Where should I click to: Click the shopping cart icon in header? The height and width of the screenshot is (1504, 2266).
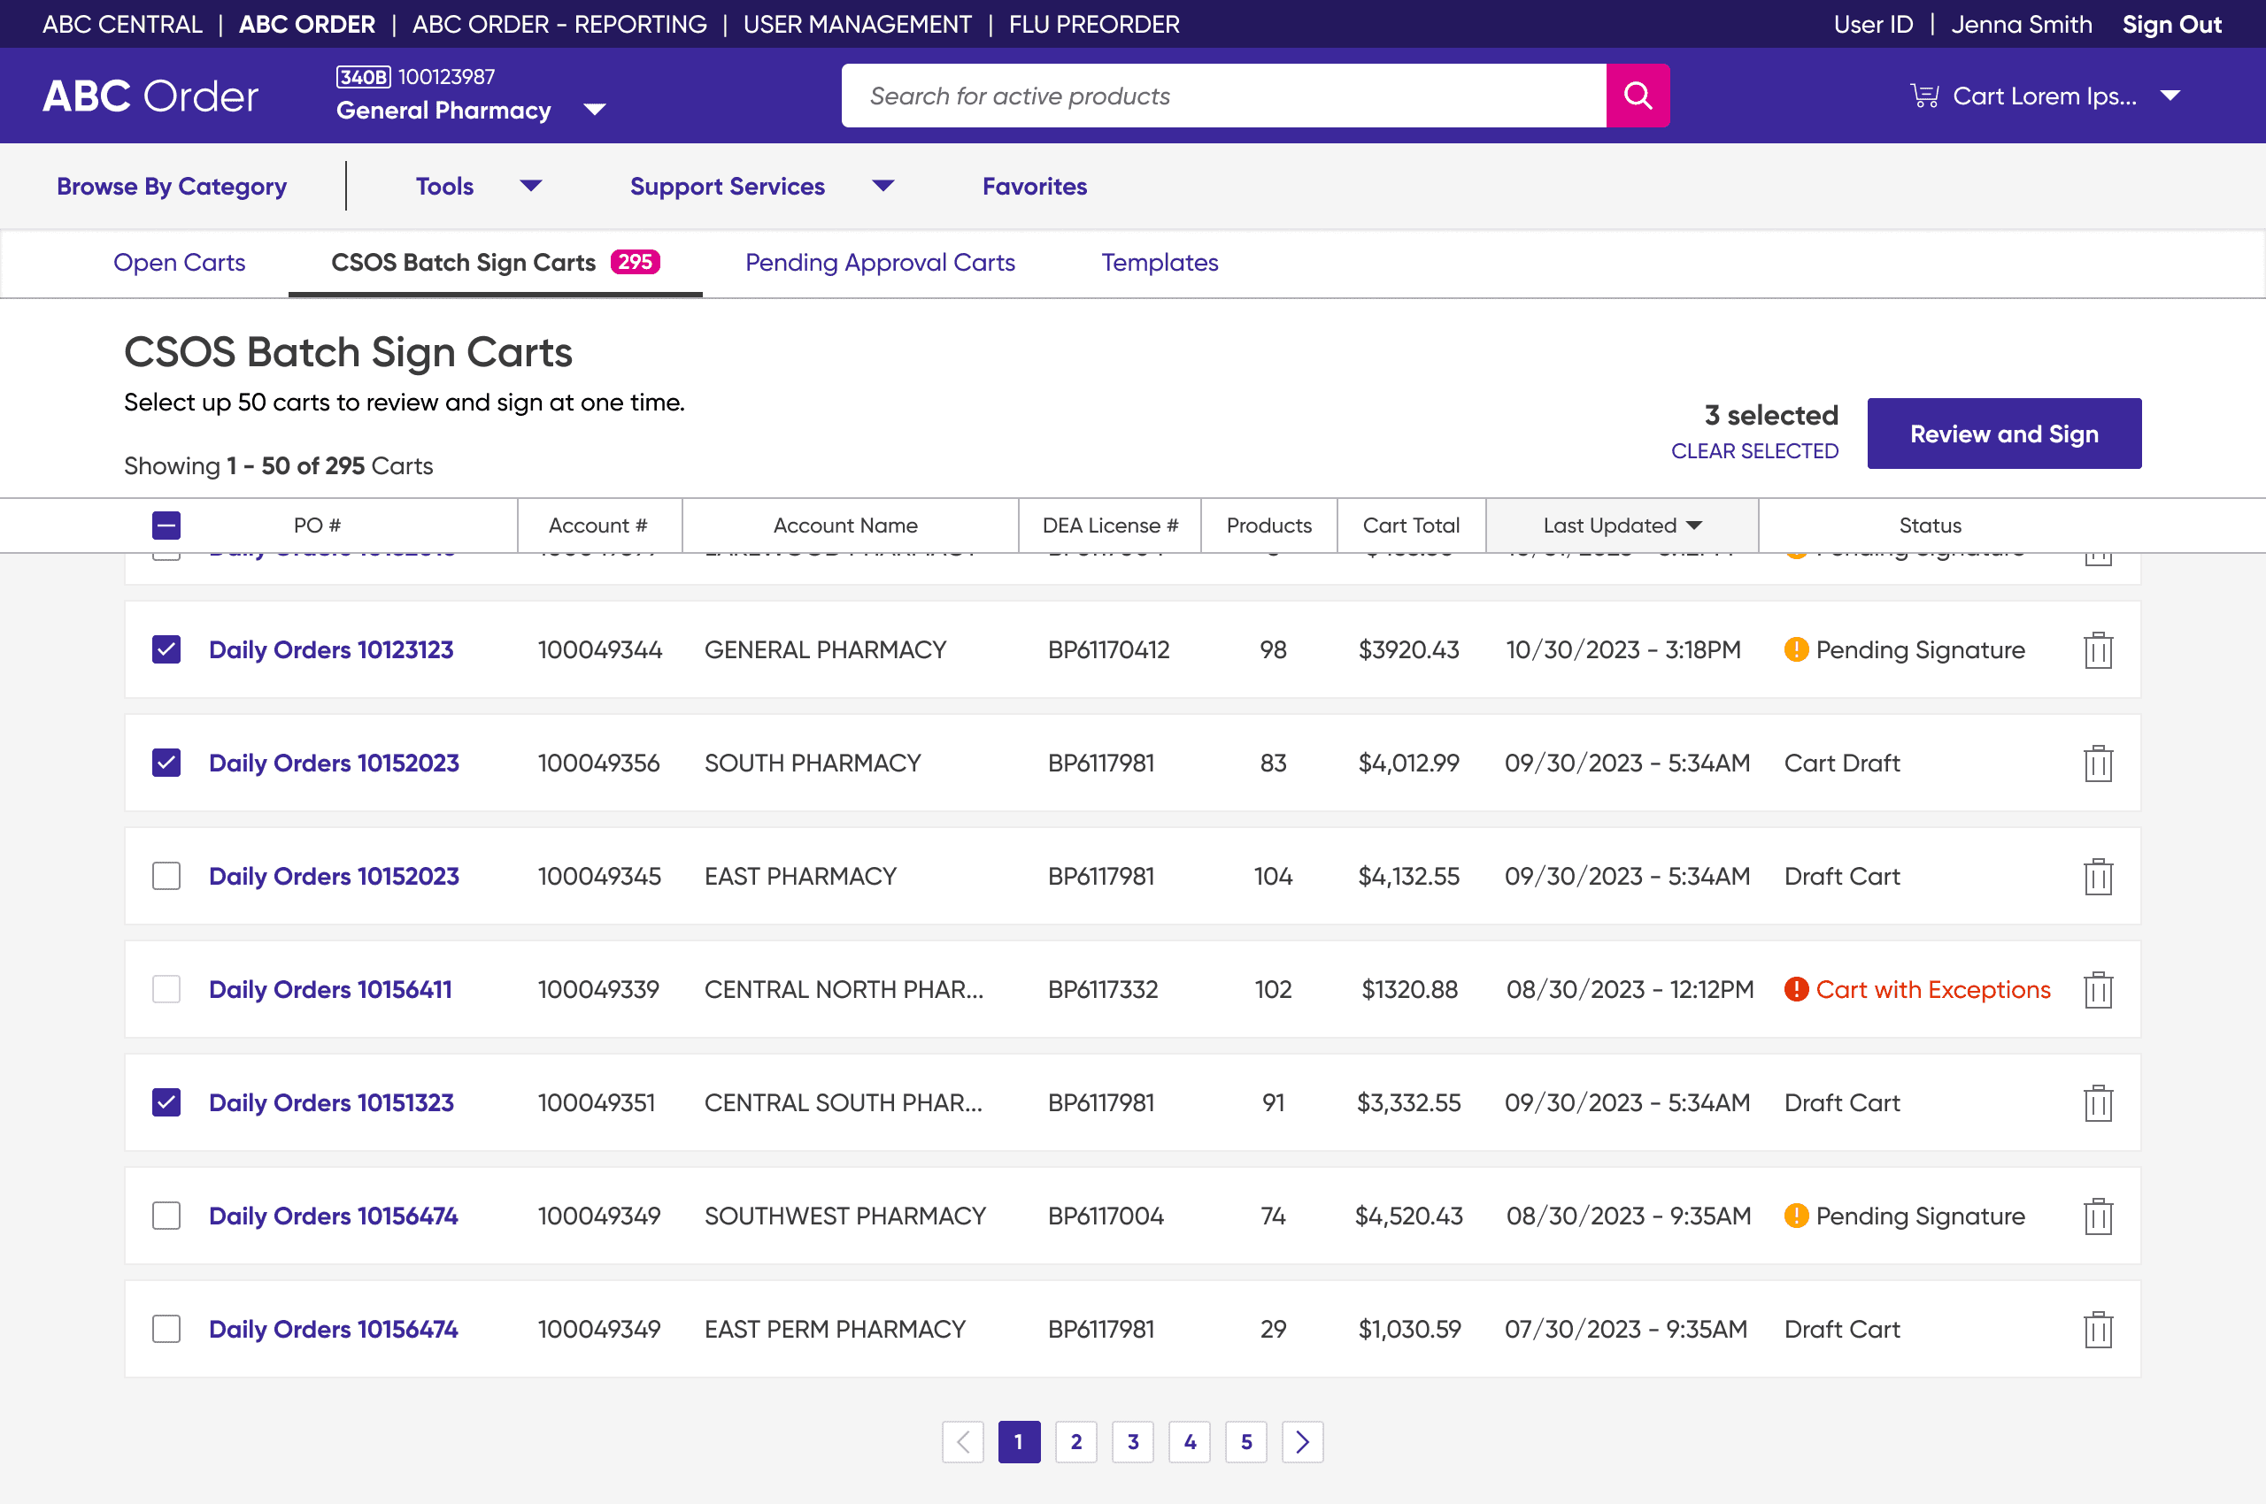click(x=1923, y=96)
